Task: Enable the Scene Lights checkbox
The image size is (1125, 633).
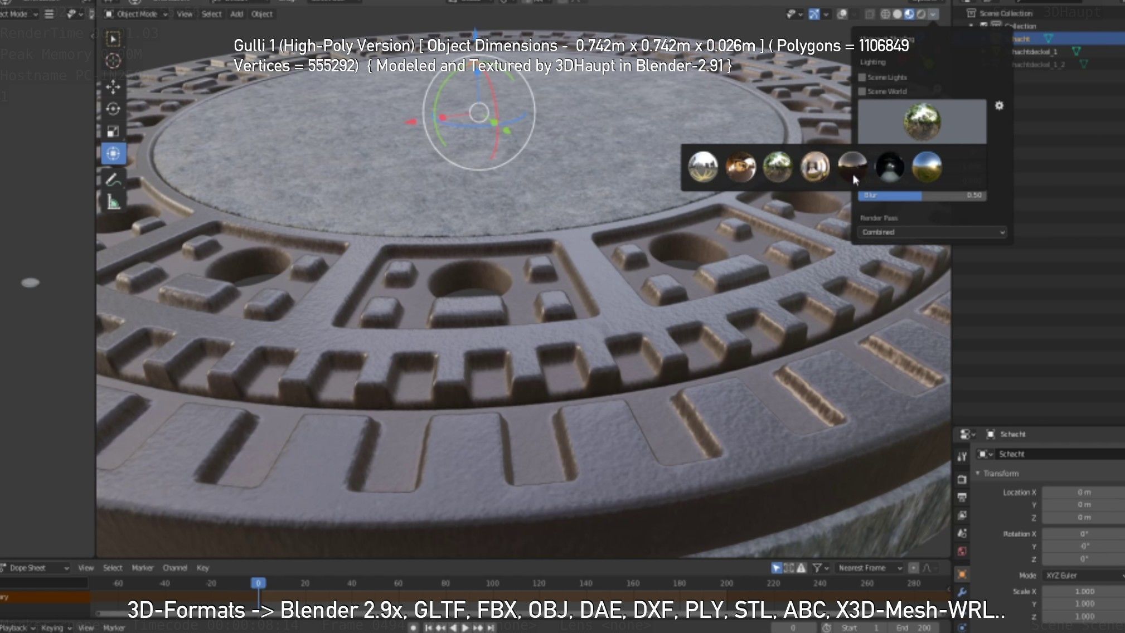Action: pos(862,77)
